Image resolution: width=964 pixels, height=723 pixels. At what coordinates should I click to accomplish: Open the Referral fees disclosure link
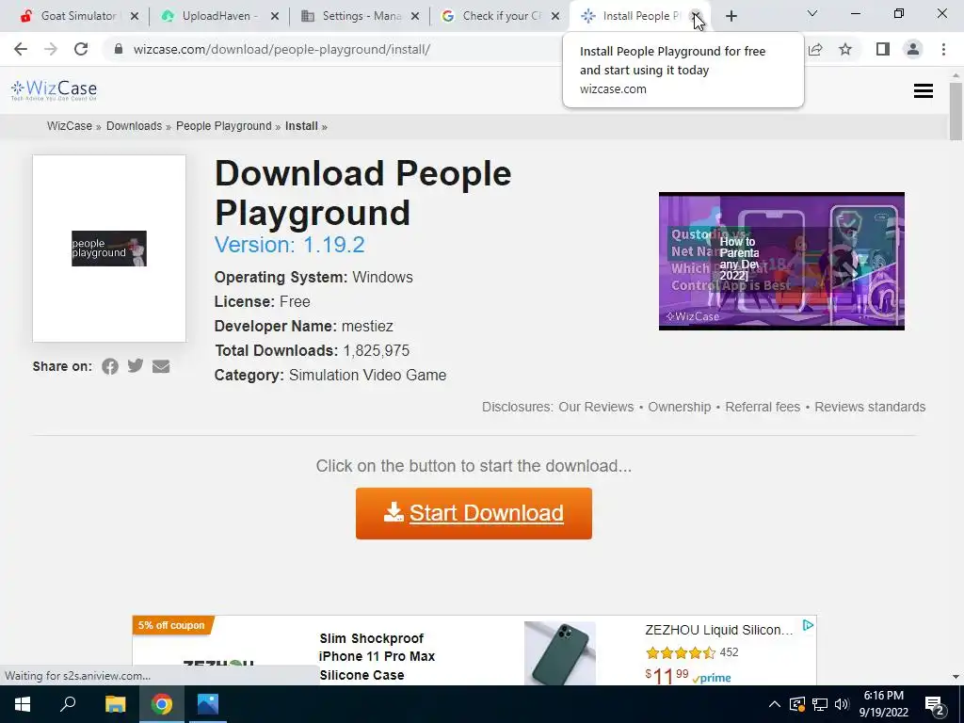click(x=763, y=407)
